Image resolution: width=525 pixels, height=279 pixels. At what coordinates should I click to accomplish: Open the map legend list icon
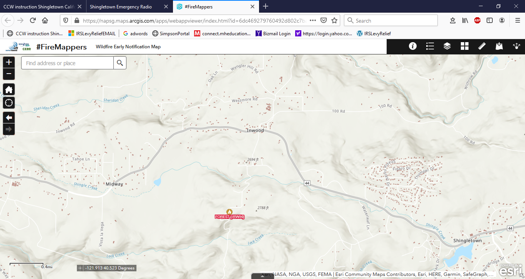click(430, 46)
